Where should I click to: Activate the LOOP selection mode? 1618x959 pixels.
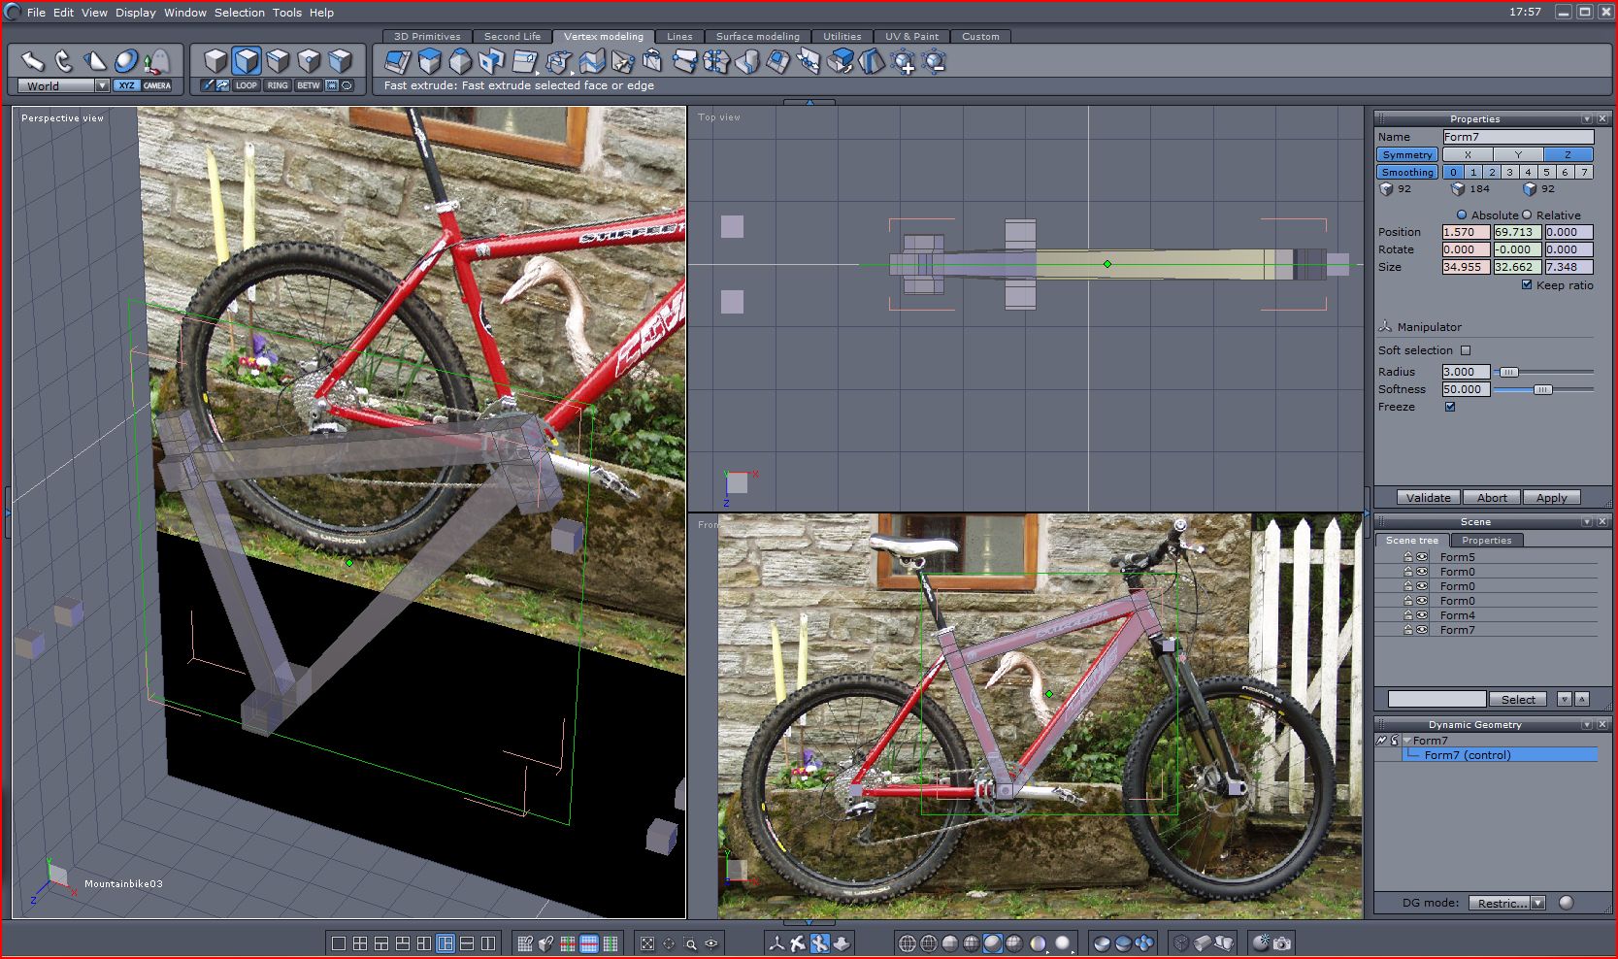(247, 85)
